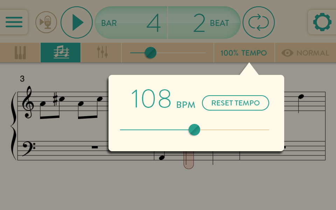
Task: Click the BPM tempo slider handle
Action: click(x=194, y=129)
